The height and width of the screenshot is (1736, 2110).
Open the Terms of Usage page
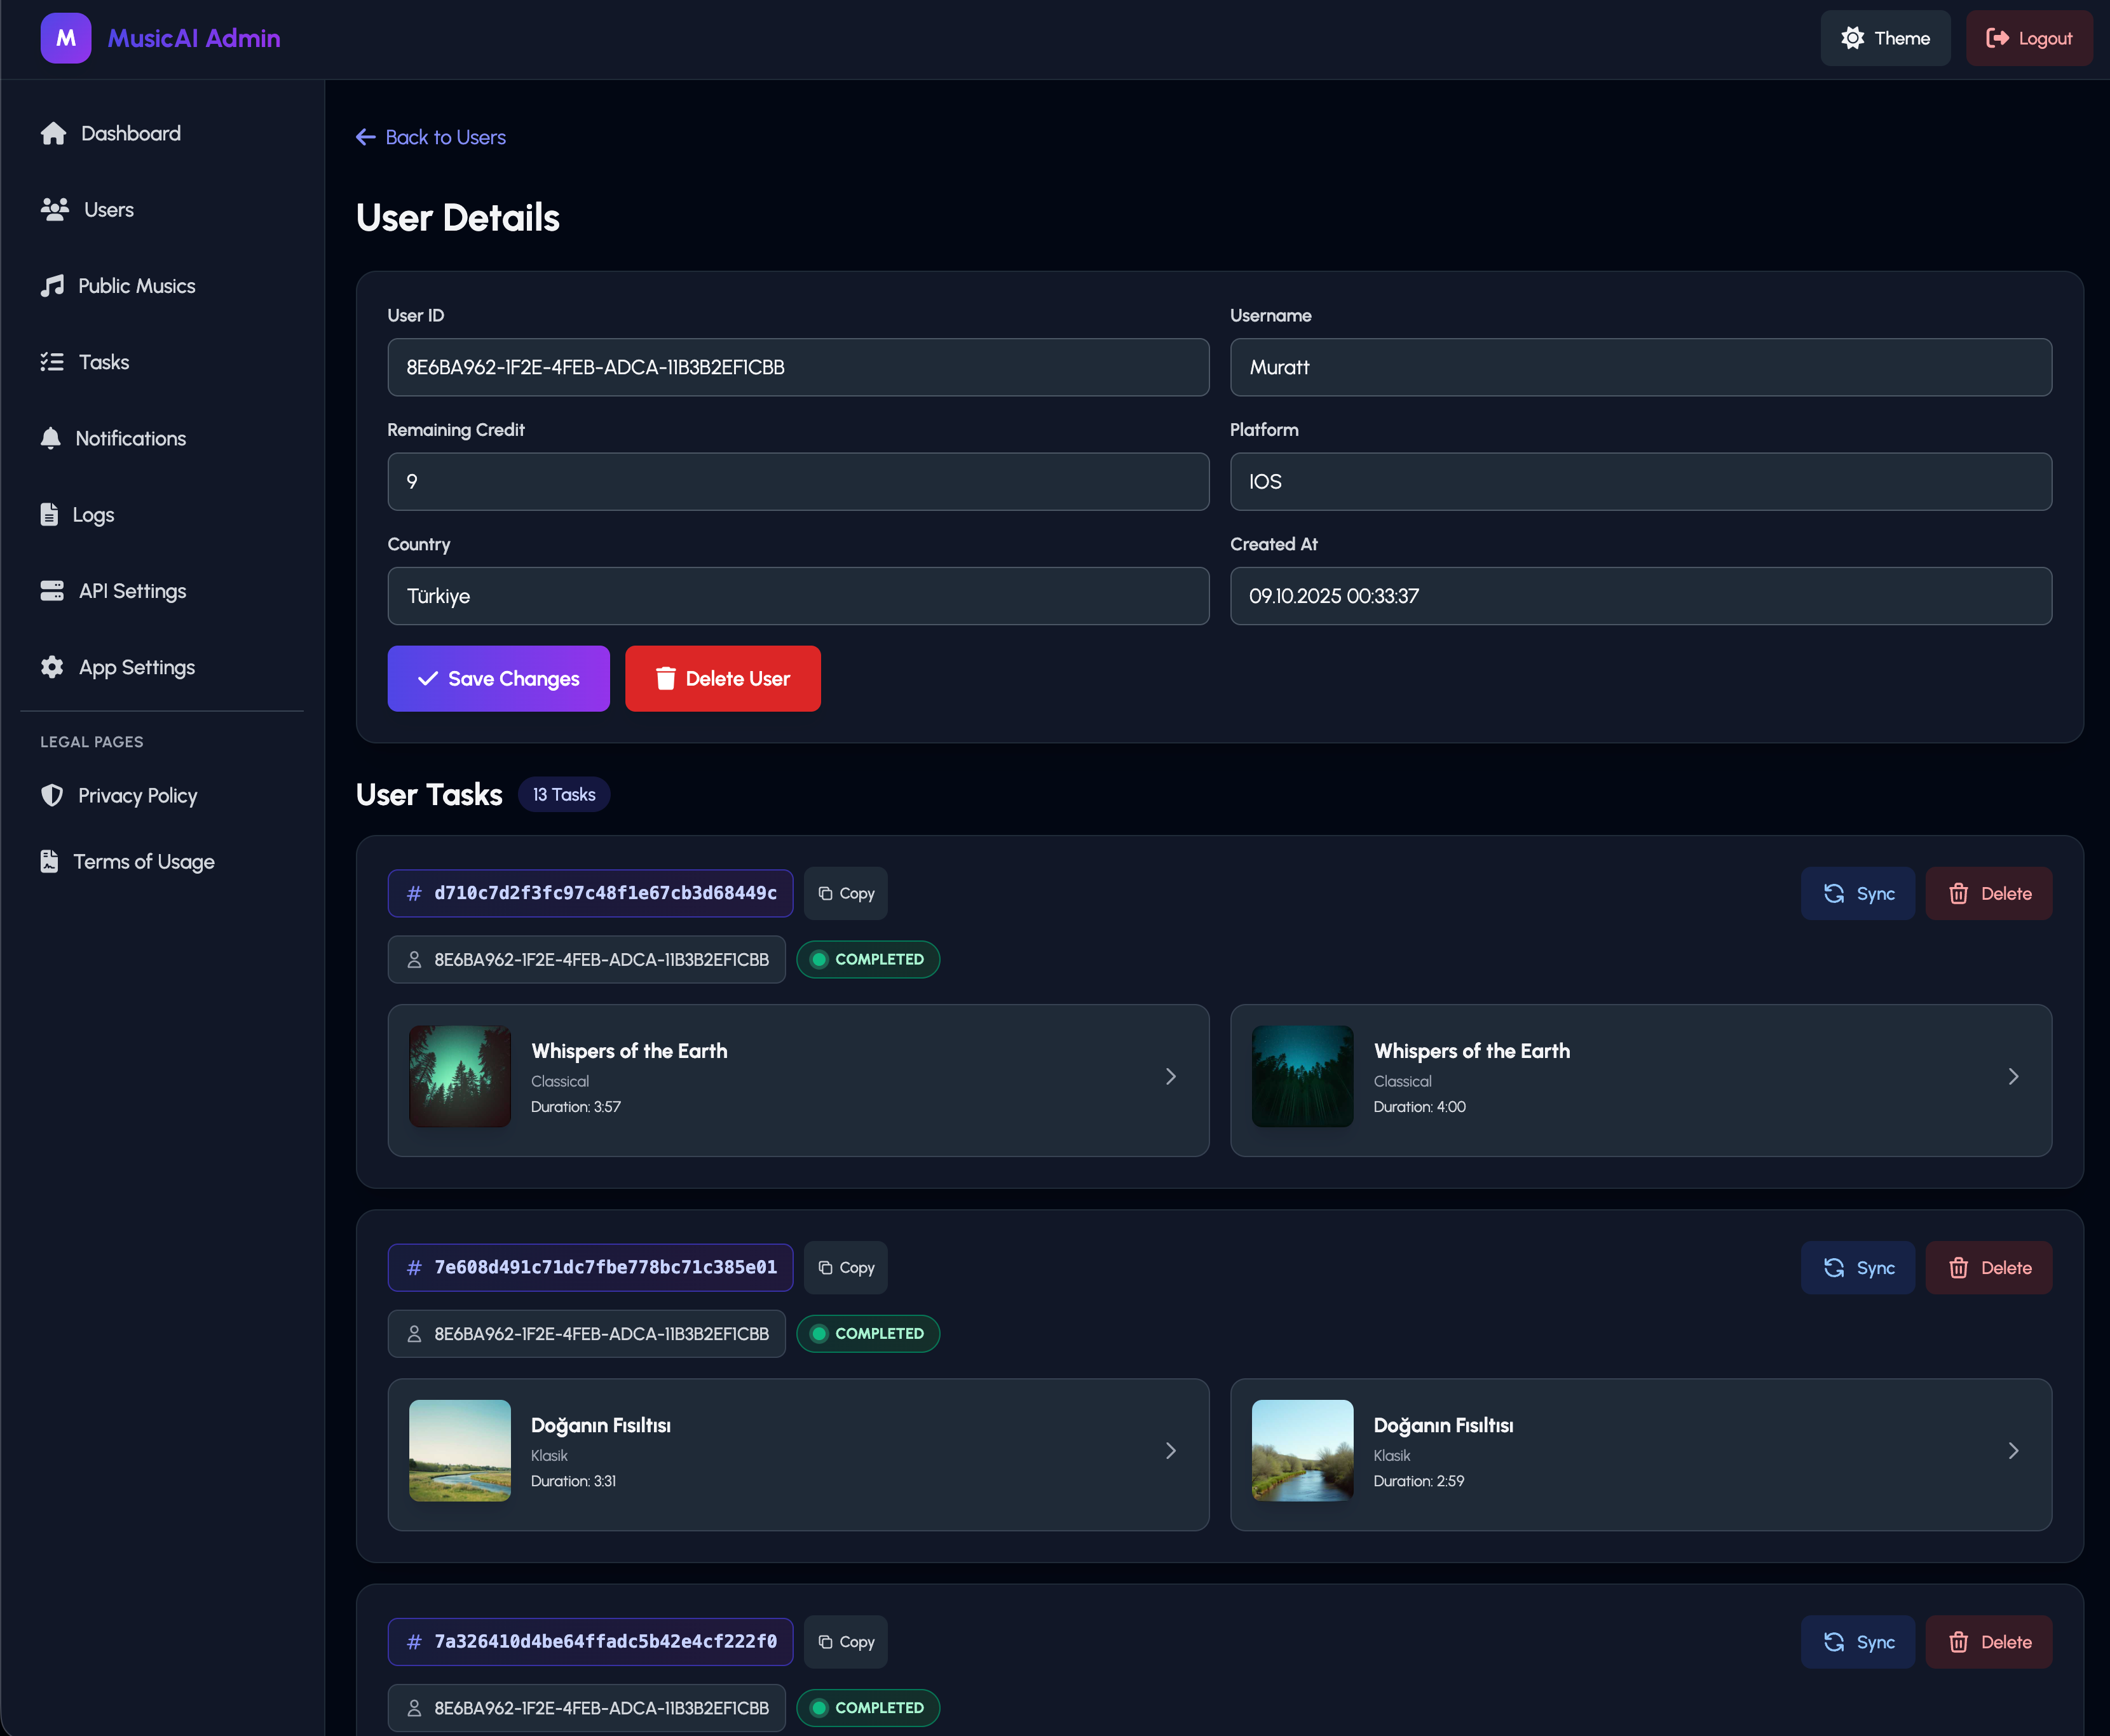(x=162, y=861)
